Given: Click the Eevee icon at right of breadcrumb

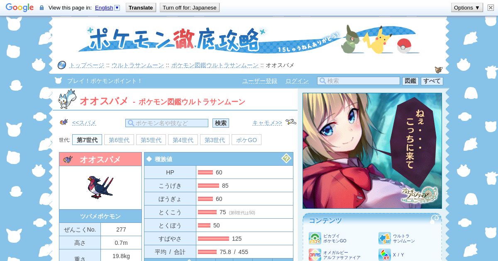Looking at the screenshot, I should (x=439, y=70).
